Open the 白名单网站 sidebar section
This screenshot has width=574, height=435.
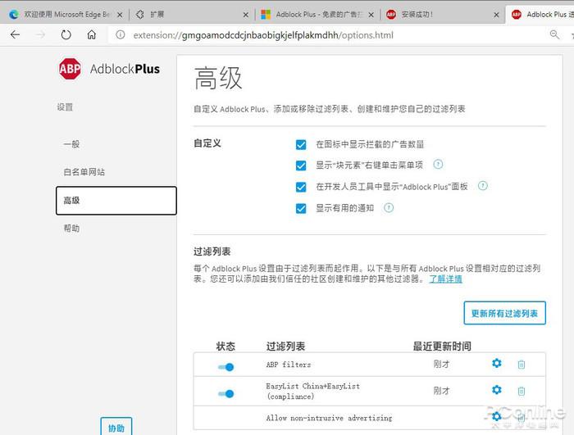pos(84,172)
